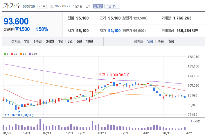This screenshot has height=139, width=205.
Task: Click the 최저 82,200 (01/28) marker
Action: click(19, 115)
